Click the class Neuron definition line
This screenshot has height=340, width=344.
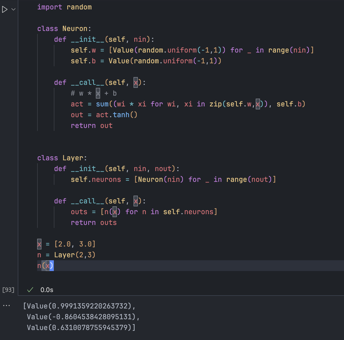point(64,29)
